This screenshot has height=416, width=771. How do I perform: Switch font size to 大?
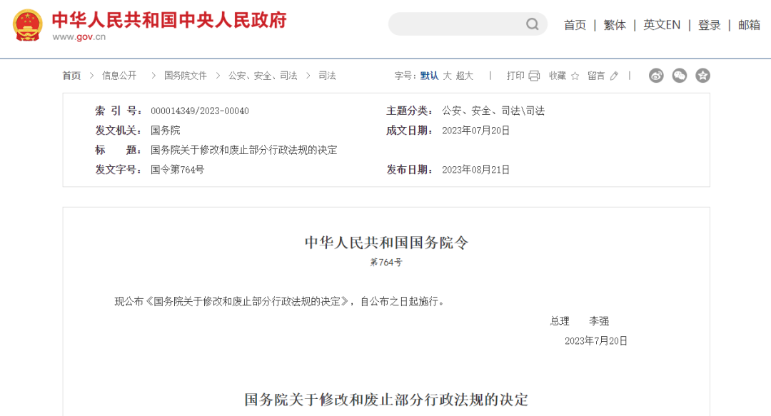click(x=446, y=75)
